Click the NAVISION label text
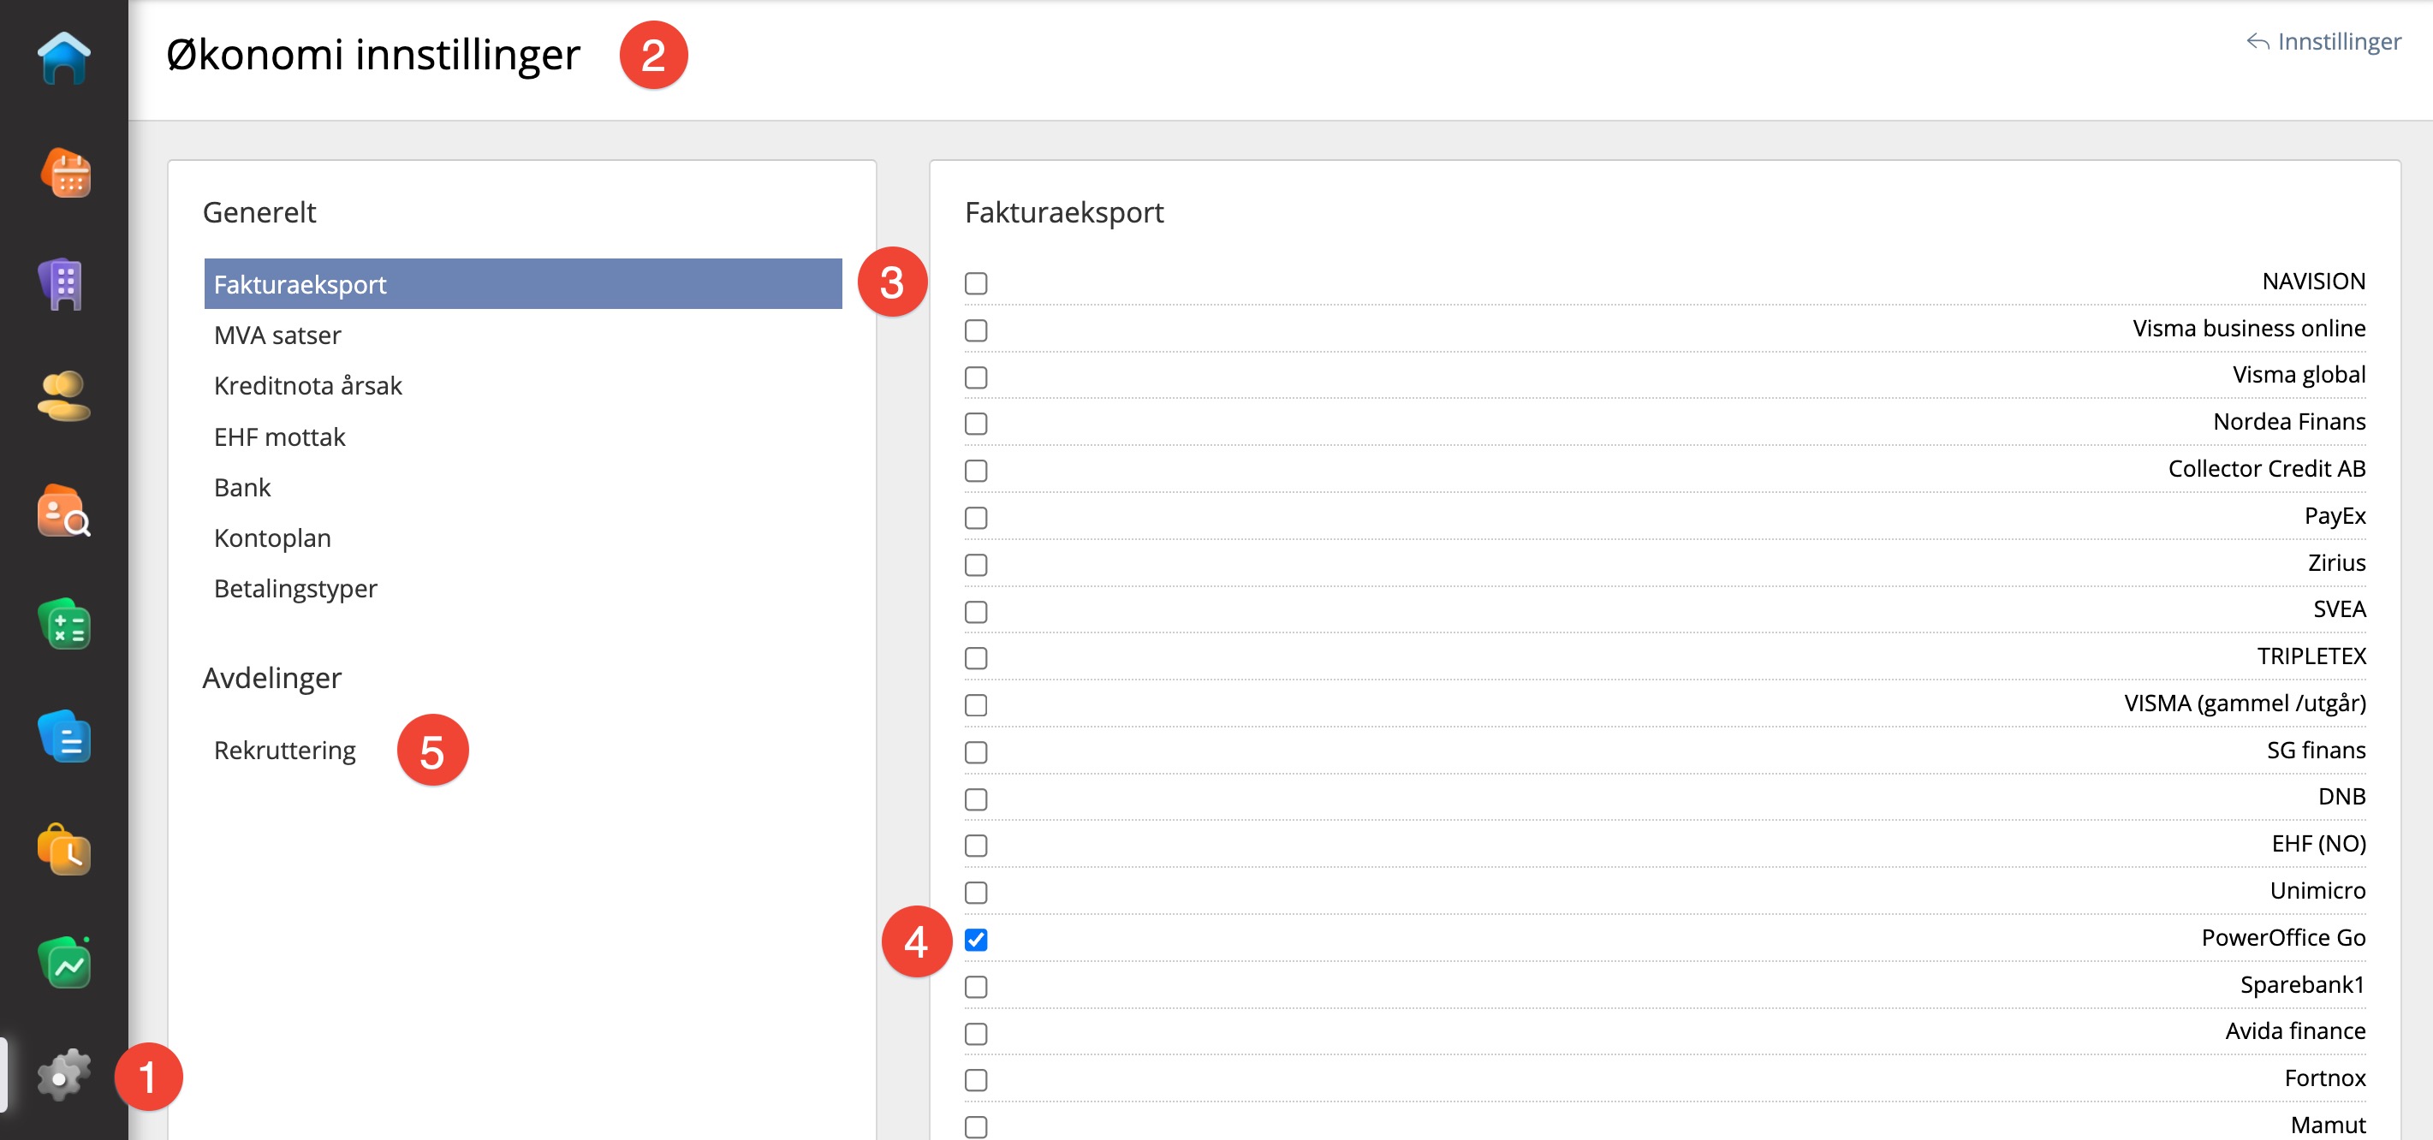Image resolution: width=2433 pixels, height=1140 pixels. 2313,282
